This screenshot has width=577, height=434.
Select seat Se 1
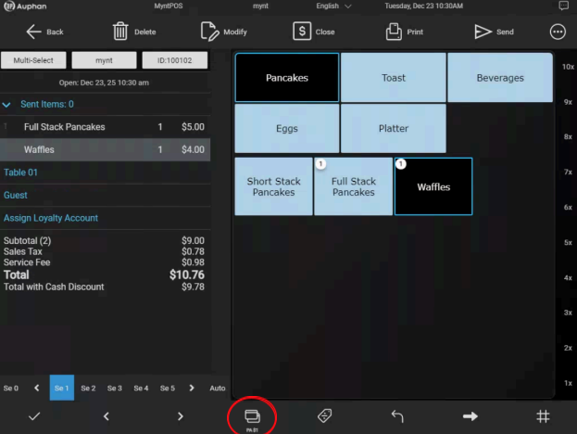tap(62, 388)
